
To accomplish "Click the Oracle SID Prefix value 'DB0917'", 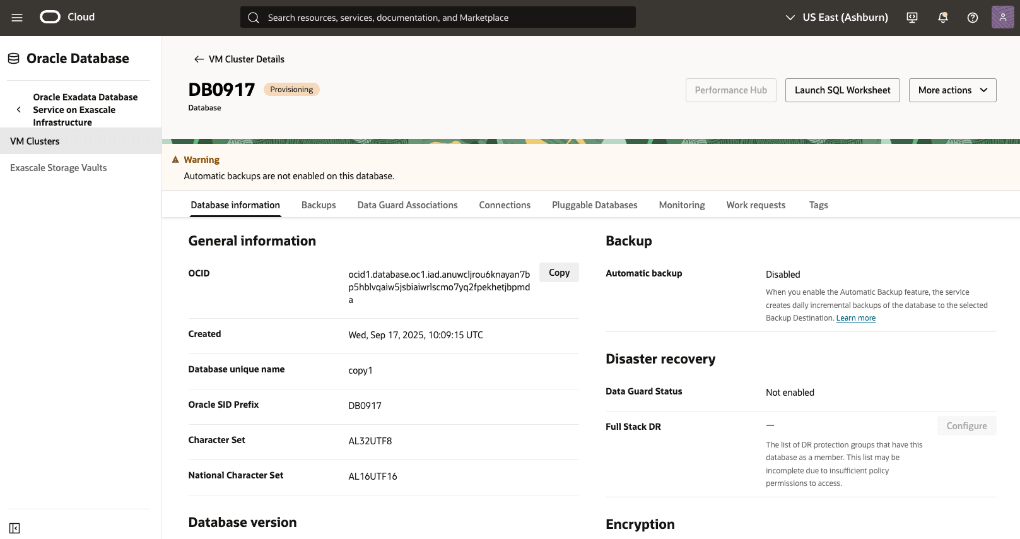I will tap(365, 406).
